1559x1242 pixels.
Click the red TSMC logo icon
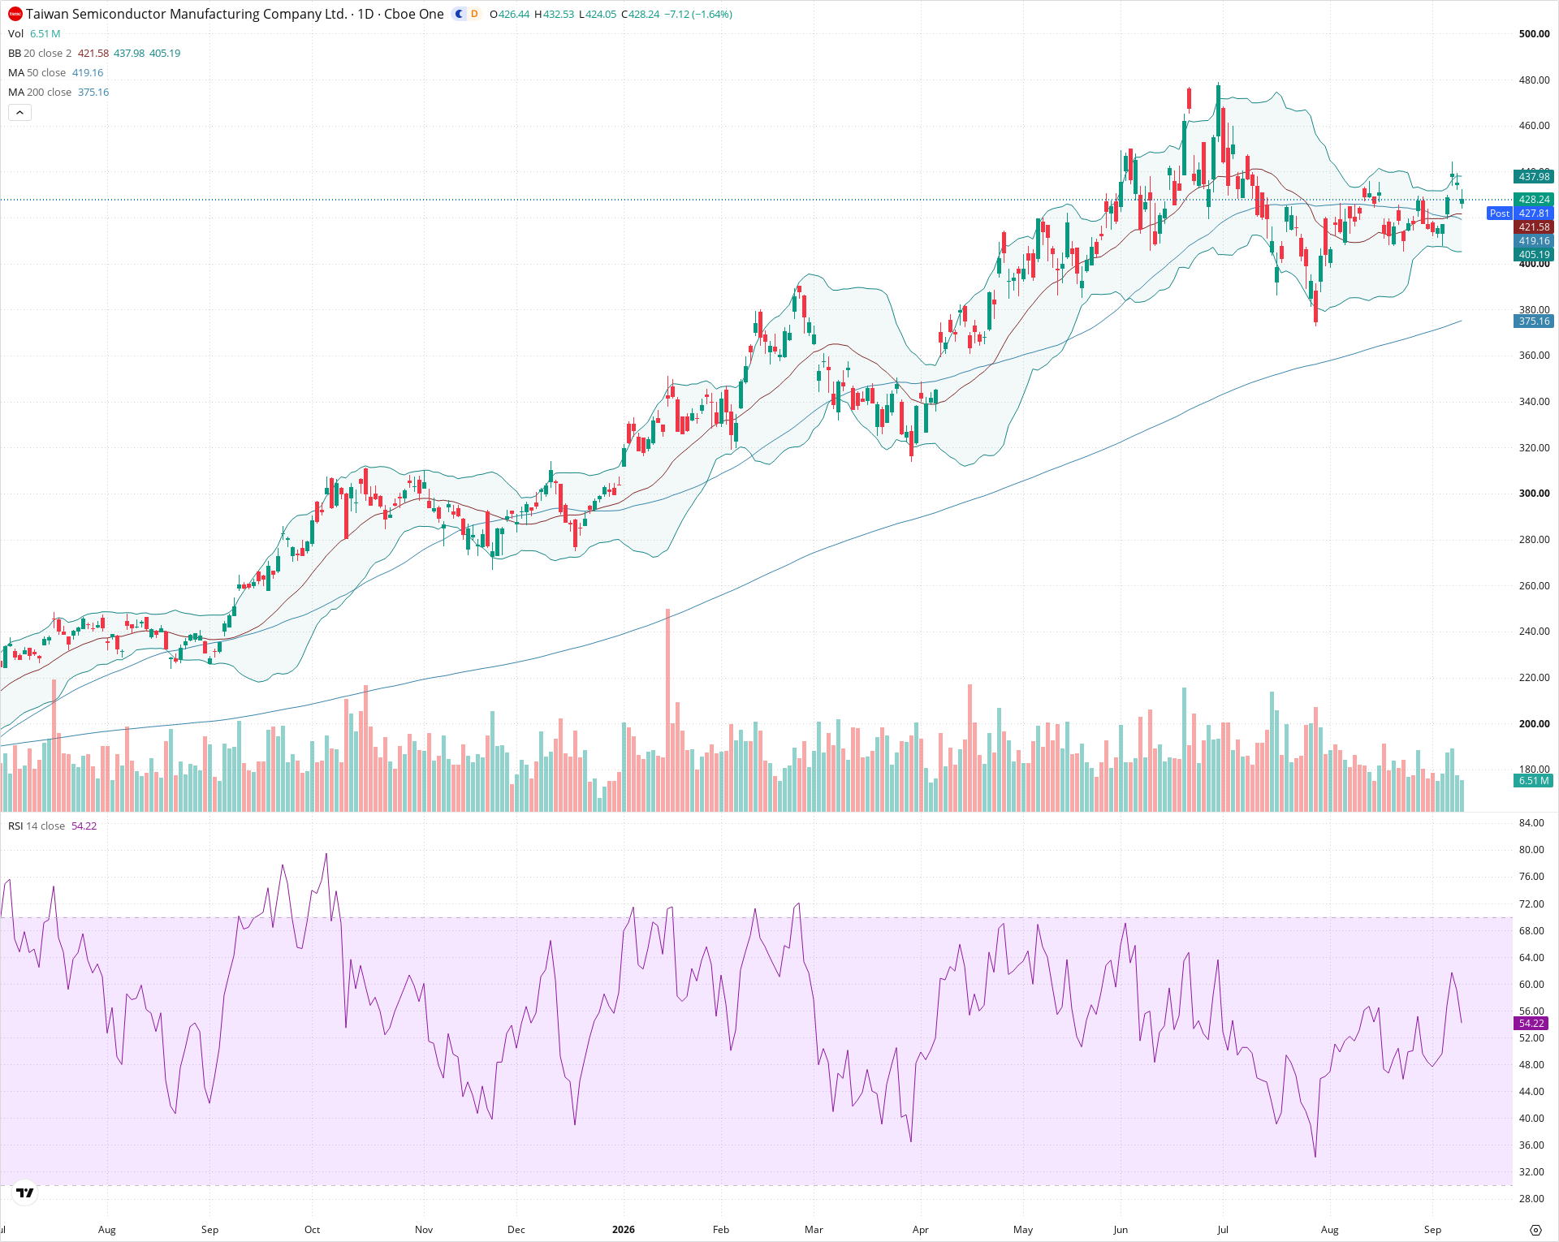(x=15, y=14)
